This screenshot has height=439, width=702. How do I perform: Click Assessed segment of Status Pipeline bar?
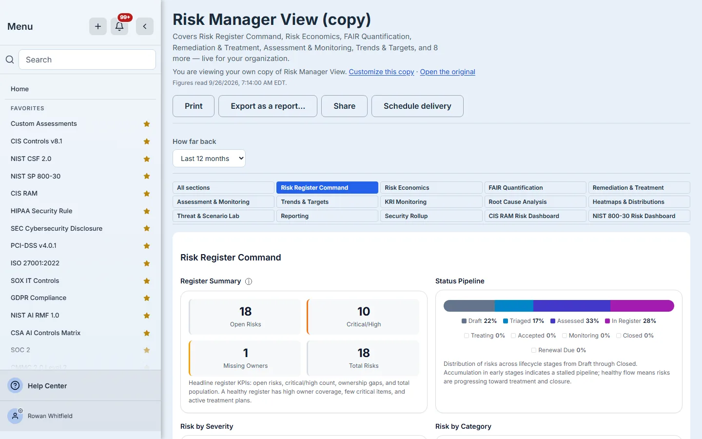[x=572, y=306]
